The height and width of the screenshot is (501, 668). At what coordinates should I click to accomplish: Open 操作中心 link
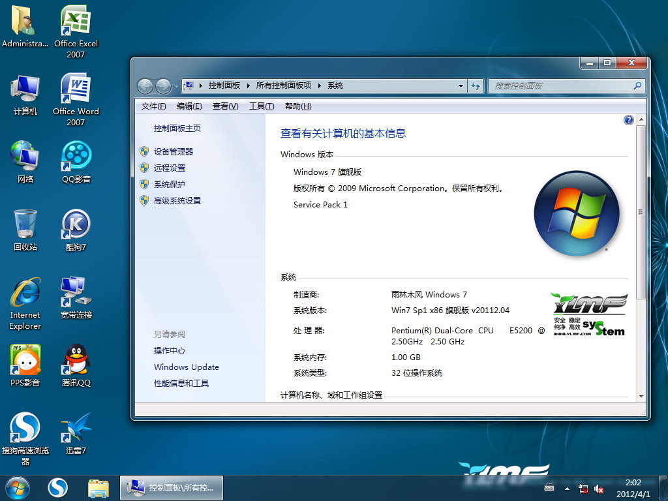coord(170,350)
